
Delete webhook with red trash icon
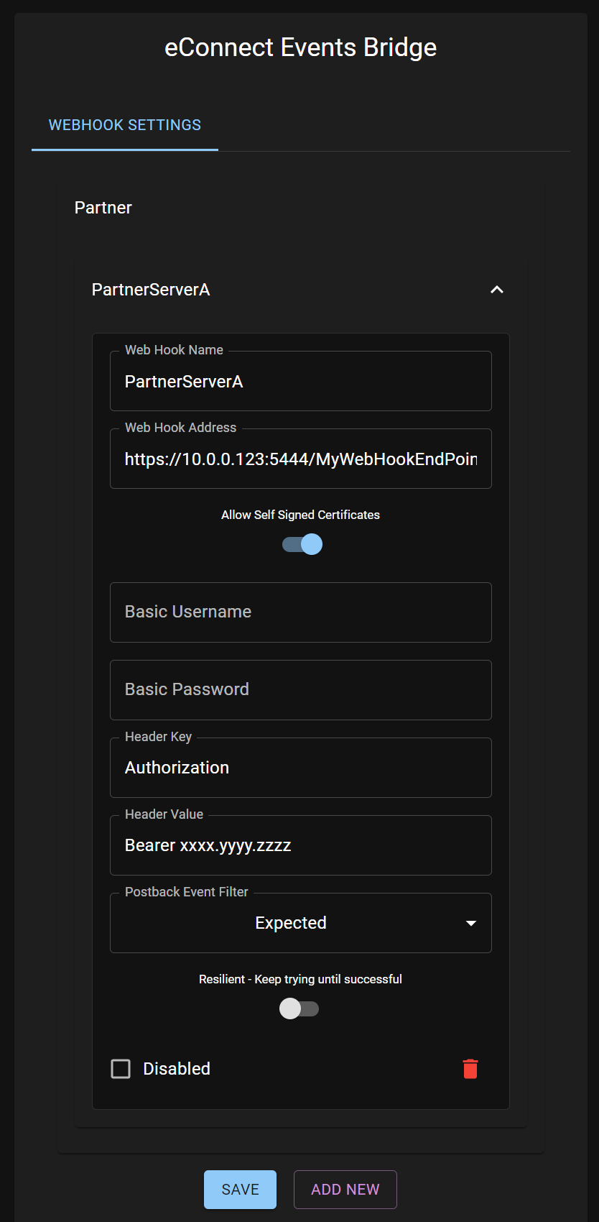pos(470,1069)
